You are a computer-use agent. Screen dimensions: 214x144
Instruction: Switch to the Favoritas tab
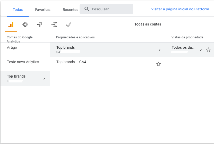pyautogui.click(x=43, y=10)
